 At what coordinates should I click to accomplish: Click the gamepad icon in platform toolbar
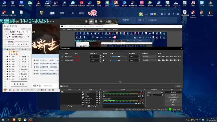(x=101, y=21)
